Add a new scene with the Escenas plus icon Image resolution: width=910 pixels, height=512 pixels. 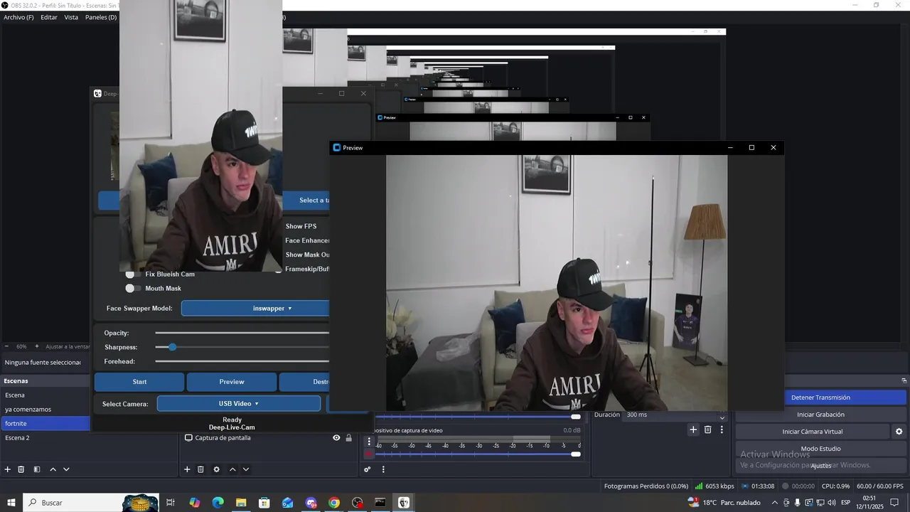pos(8,469)
